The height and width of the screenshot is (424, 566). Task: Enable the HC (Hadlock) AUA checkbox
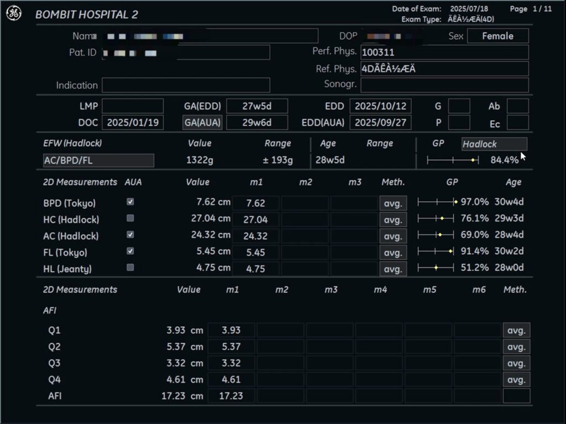[x=130, y=218]
